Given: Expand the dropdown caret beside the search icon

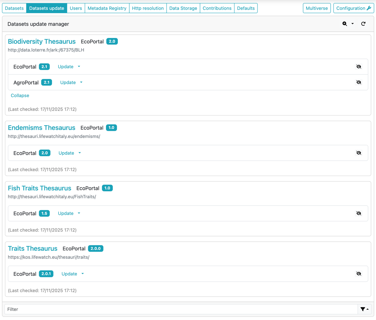Looking at the screenshot, I should tap(353, 24).
